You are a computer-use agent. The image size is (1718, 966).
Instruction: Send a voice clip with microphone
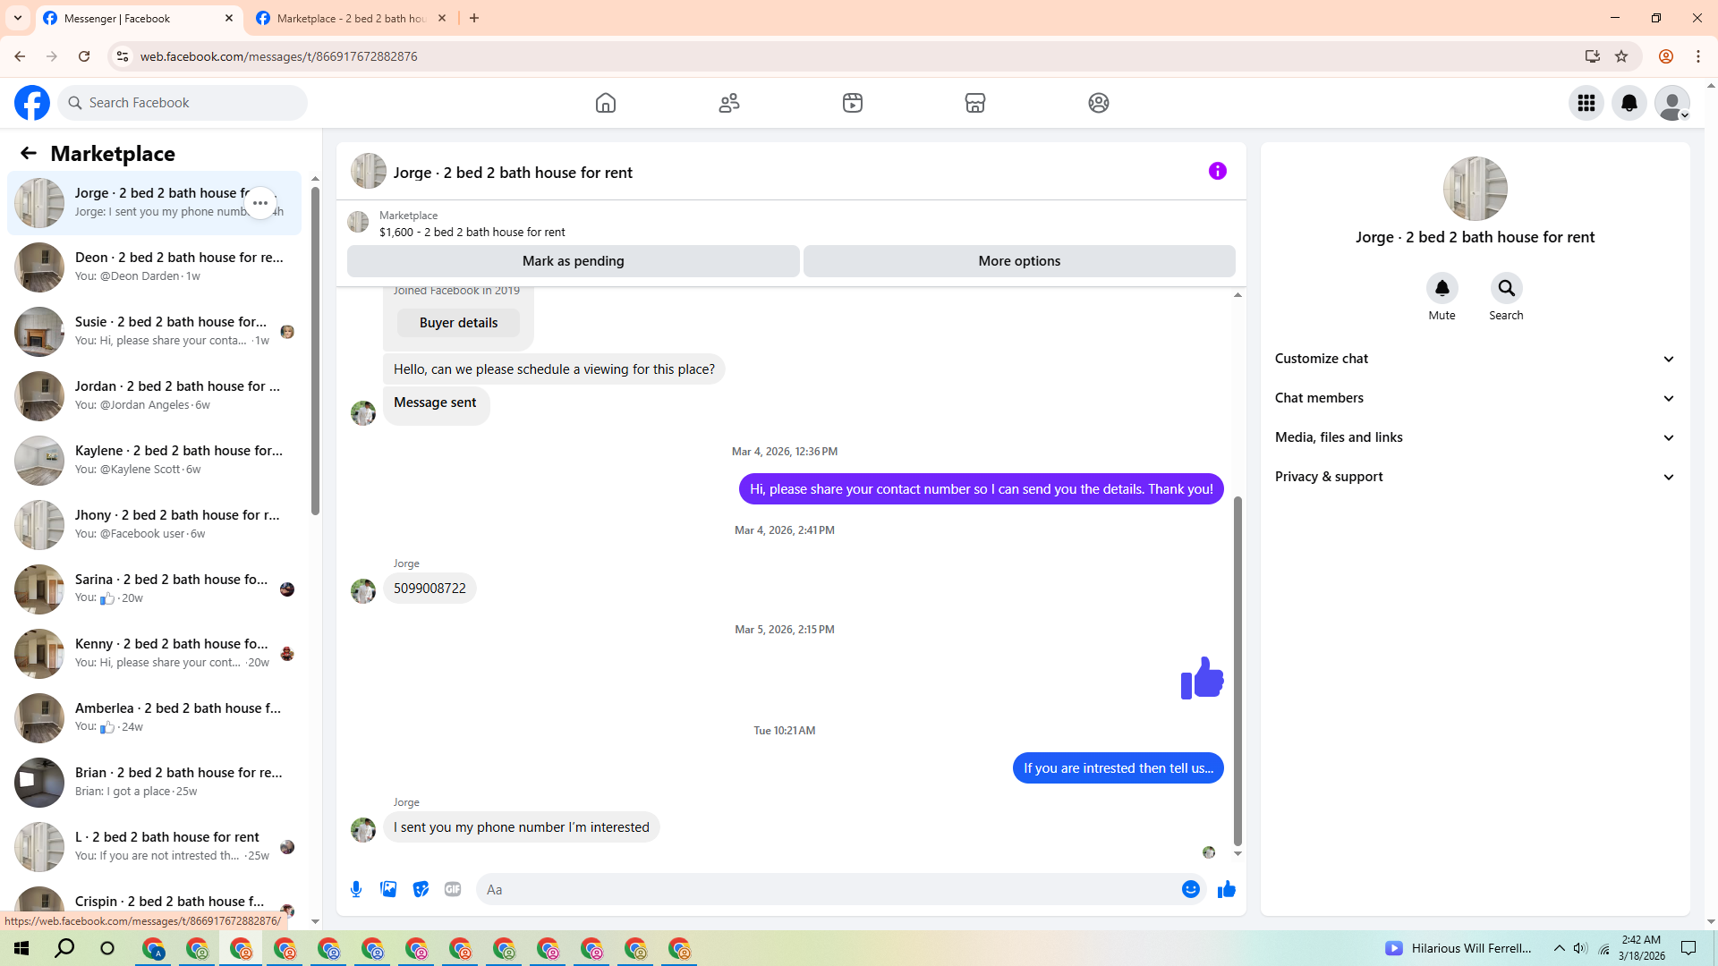point(356,889)
